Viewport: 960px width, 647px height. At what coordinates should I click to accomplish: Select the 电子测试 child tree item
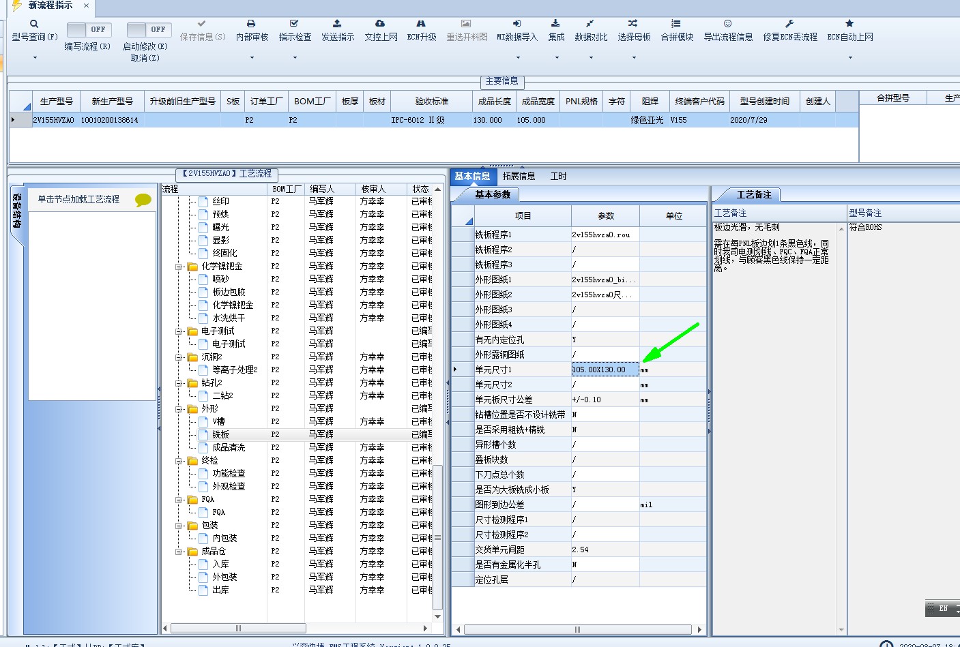click(229, 344)
